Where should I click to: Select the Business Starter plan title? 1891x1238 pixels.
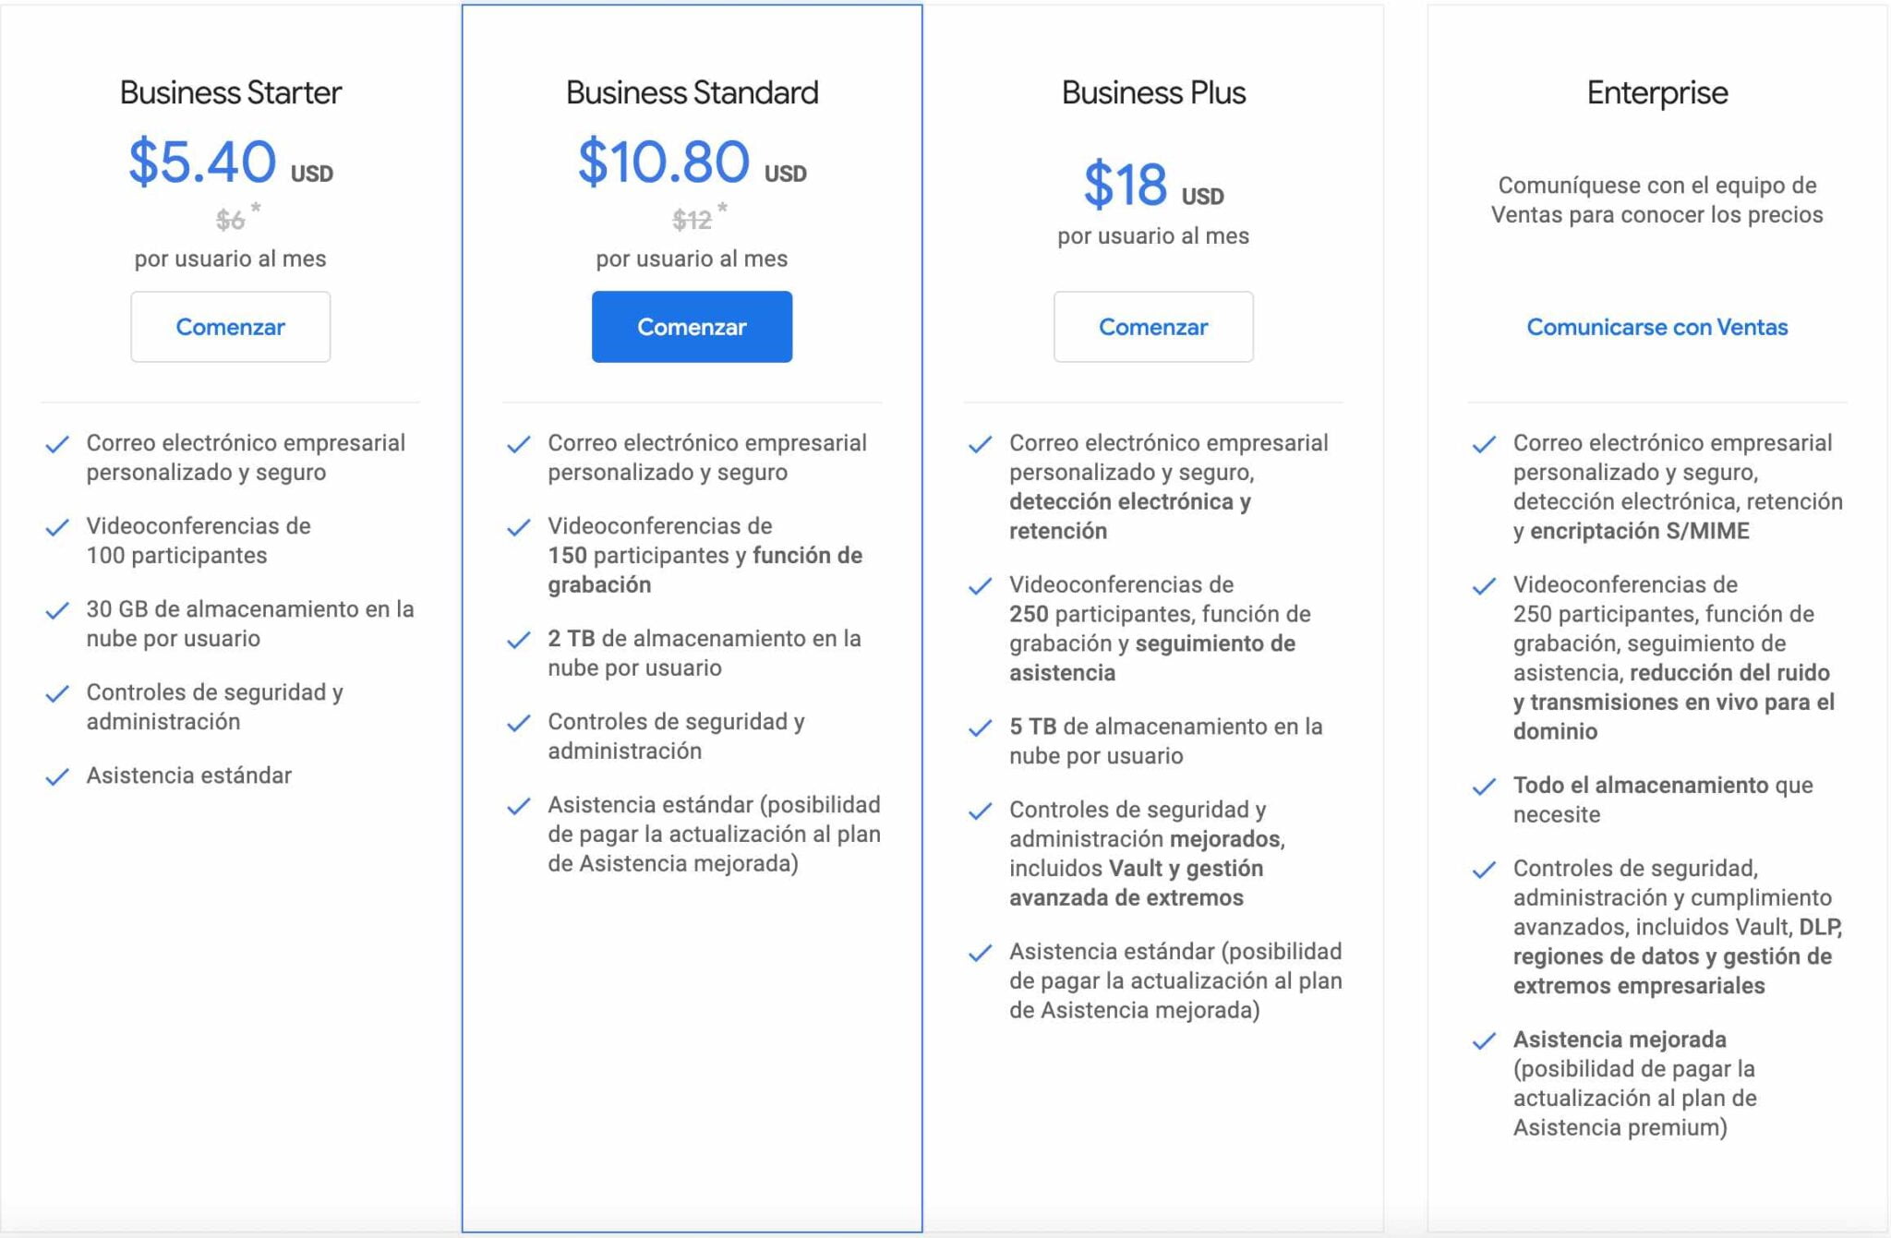point(230,92)
